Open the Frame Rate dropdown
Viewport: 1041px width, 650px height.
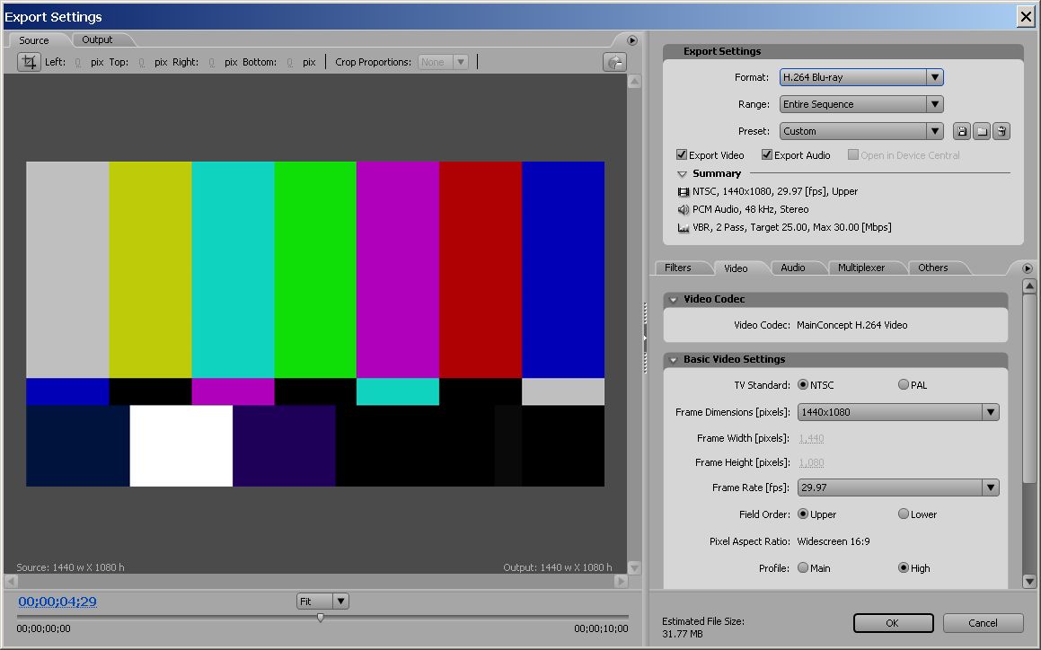click(x=898, y=487)
